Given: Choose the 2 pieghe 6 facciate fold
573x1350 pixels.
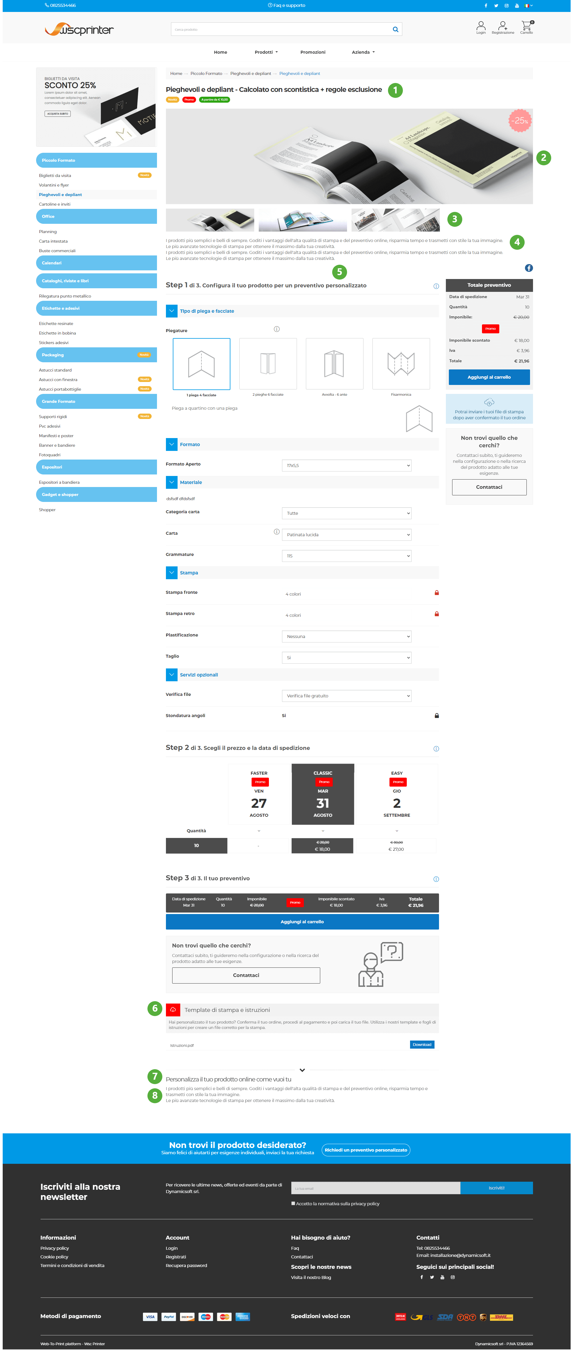Looking at the screenshot, I should pos(267,364).
